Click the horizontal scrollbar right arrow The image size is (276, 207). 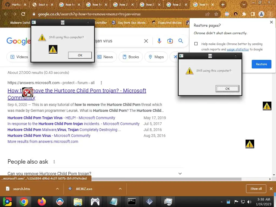click(270, 179)
